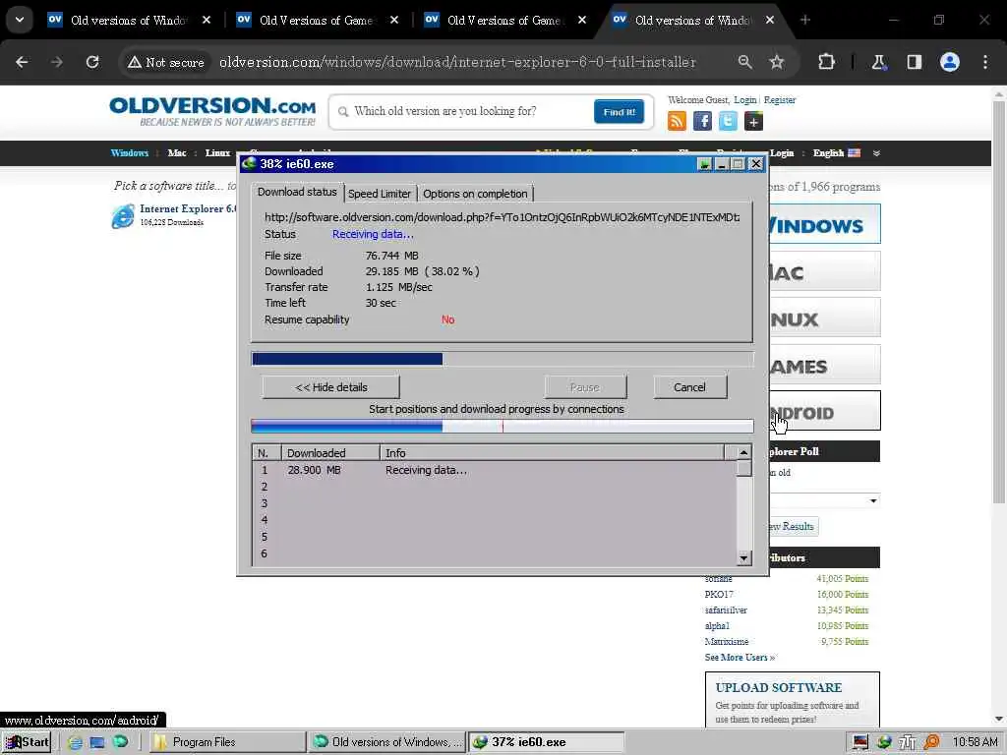Click Mac in site navigation bar

pyautogui.click(x=177, y=152)
